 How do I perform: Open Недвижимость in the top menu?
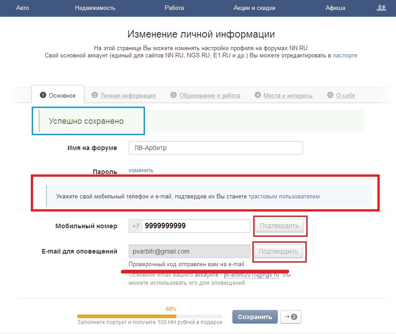tap(95, 8)
